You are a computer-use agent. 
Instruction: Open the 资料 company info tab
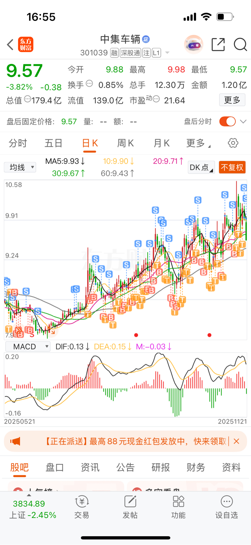pyautogui.click(x=231, y=467)
